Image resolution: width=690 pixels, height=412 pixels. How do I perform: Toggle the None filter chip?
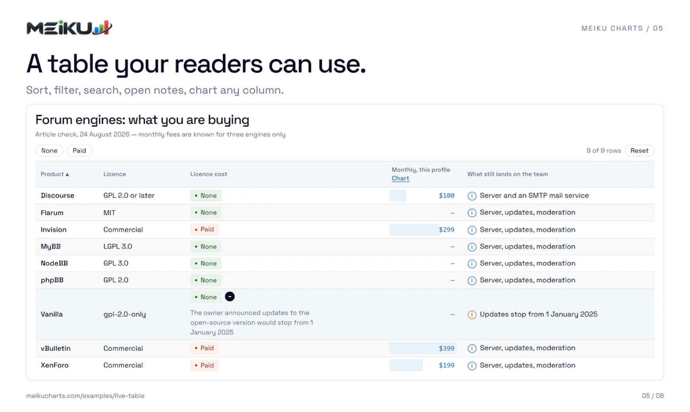coord(49,151)
